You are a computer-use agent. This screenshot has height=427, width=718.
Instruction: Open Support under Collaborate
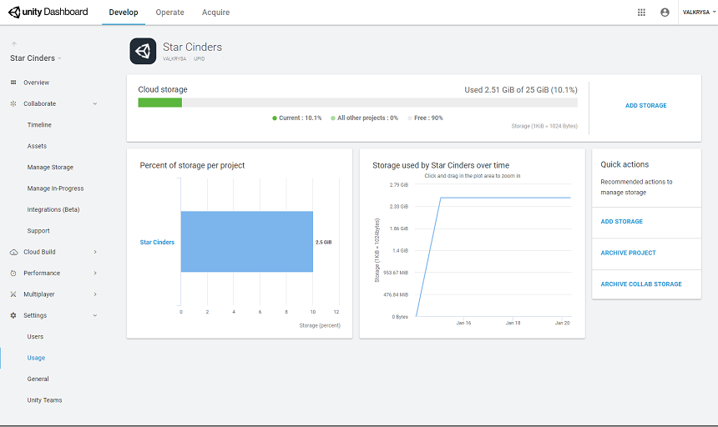pos(38,231)
